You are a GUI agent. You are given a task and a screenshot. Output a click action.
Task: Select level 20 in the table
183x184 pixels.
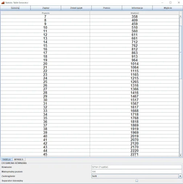[45, 64]
